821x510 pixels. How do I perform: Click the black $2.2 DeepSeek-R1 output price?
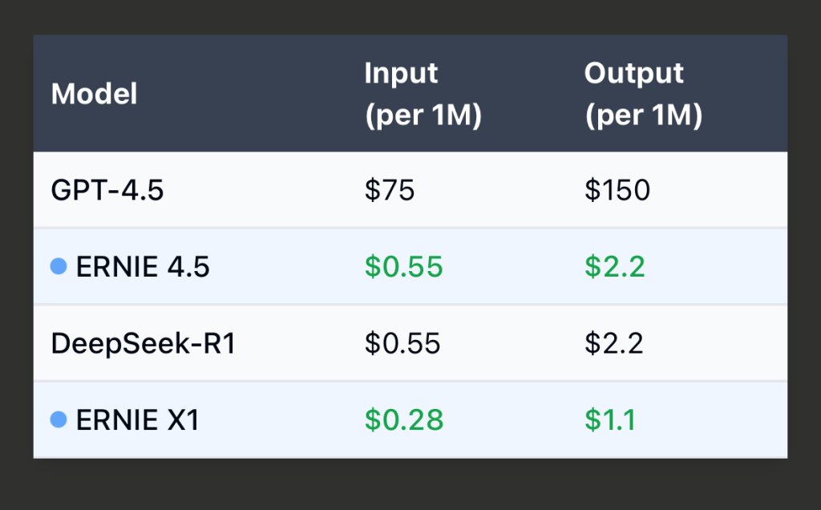(x=613, y=343)
